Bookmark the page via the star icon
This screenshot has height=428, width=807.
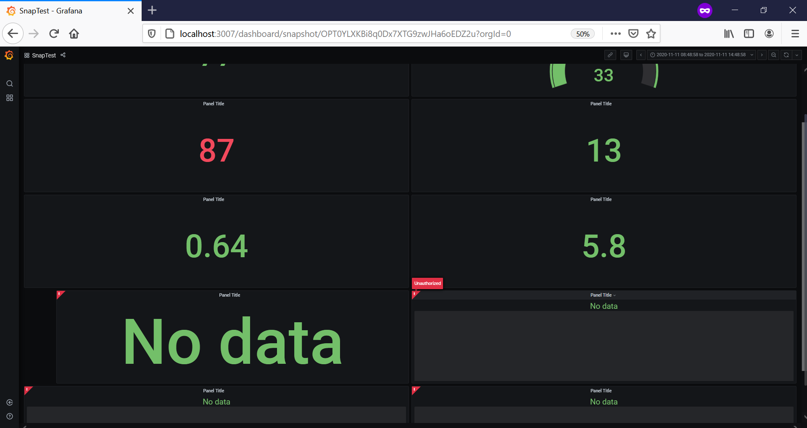(651, 34)
